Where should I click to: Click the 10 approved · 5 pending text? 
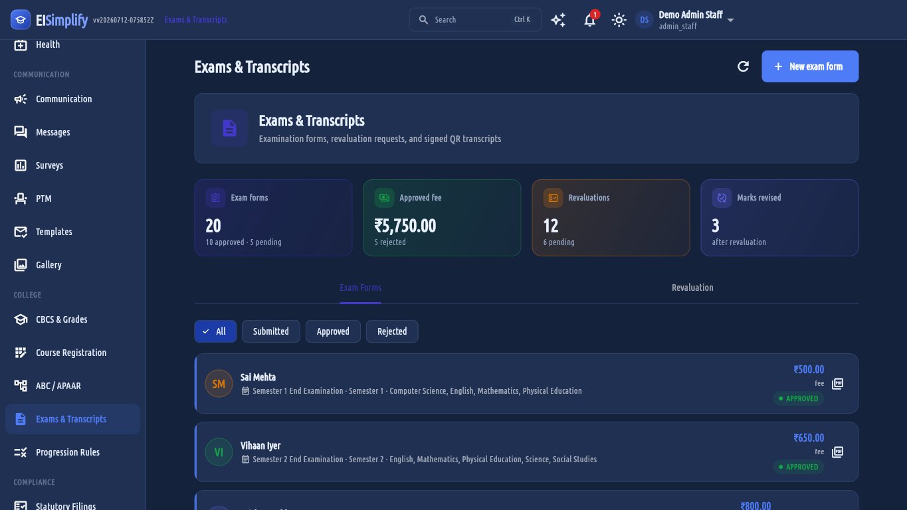coord(244,242)
